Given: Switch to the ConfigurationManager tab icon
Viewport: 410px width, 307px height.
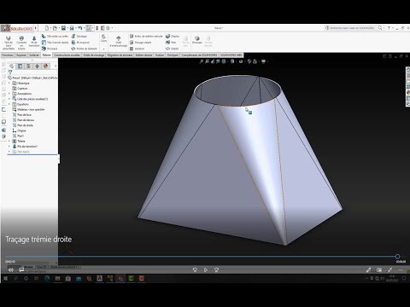Looking at the screenshot, I should pos(28,67).
